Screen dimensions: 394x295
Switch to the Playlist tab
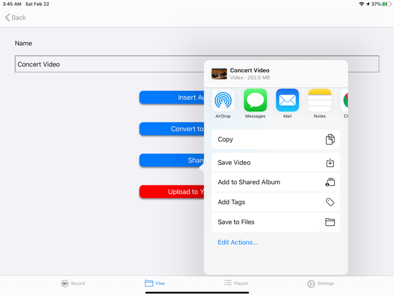[x=236, y=283]
